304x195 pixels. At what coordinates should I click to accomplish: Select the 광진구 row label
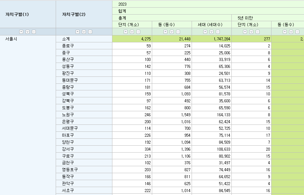tap(84, 73)
